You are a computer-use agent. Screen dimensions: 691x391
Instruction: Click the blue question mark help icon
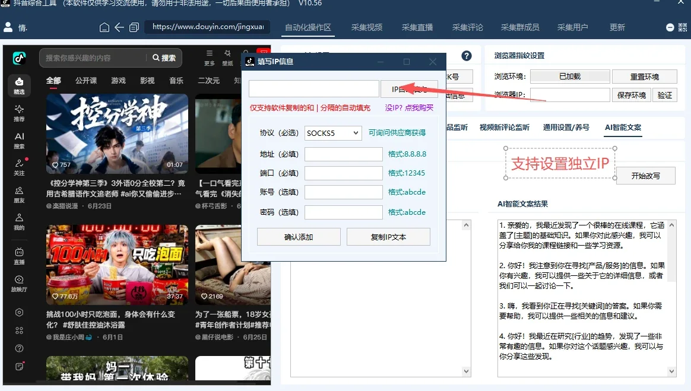coord(466,56)
